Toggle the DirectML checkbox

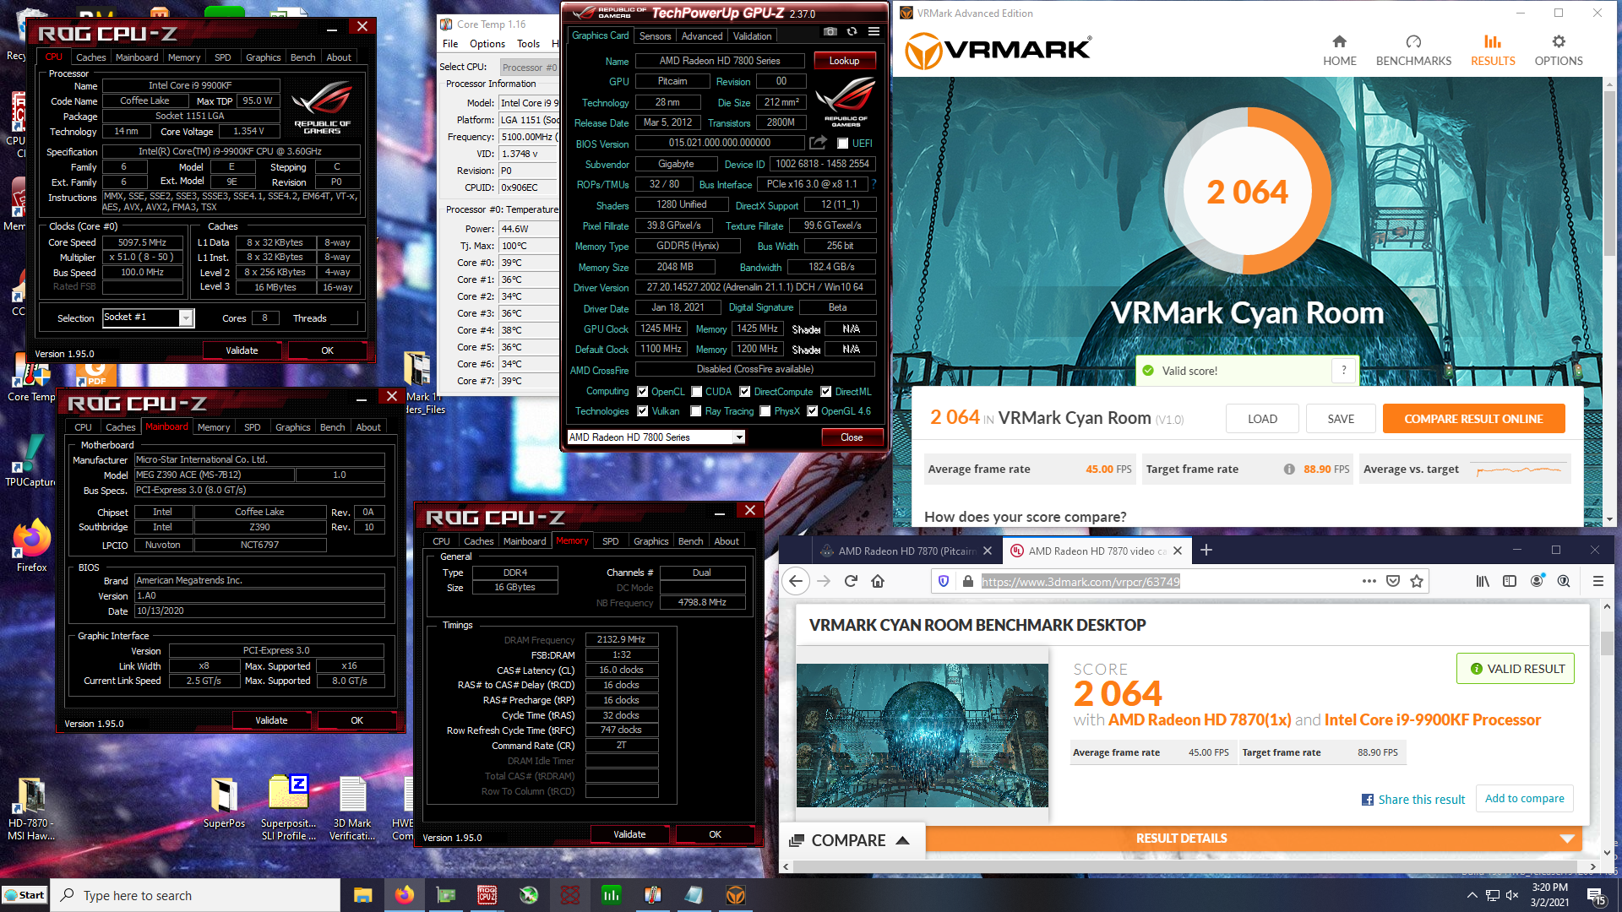(826, 392)
